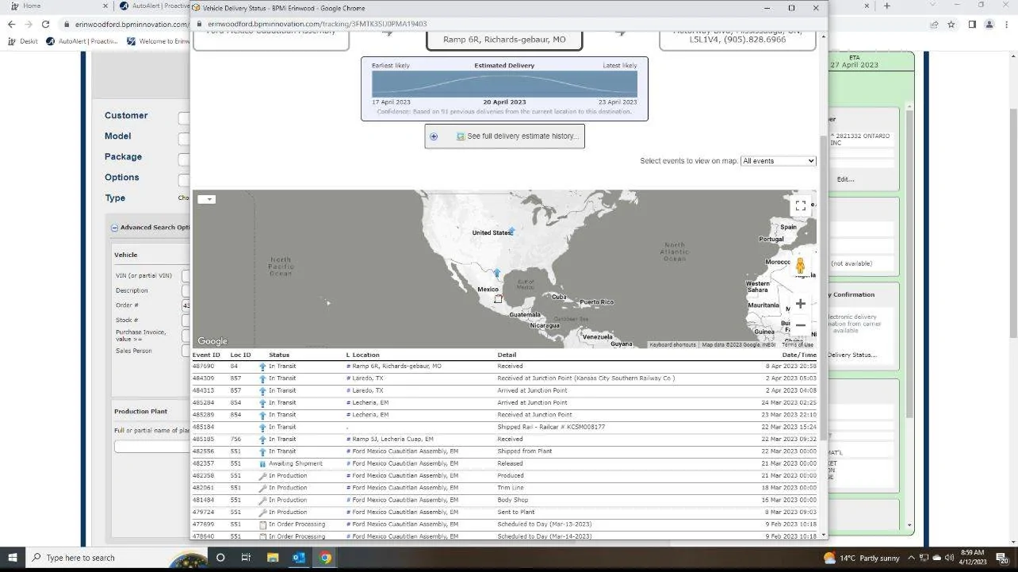This screenshot has width=1018, height=572.
Task: Click the in-transit icon for event 484309
Action: click(x=262, y=379)
